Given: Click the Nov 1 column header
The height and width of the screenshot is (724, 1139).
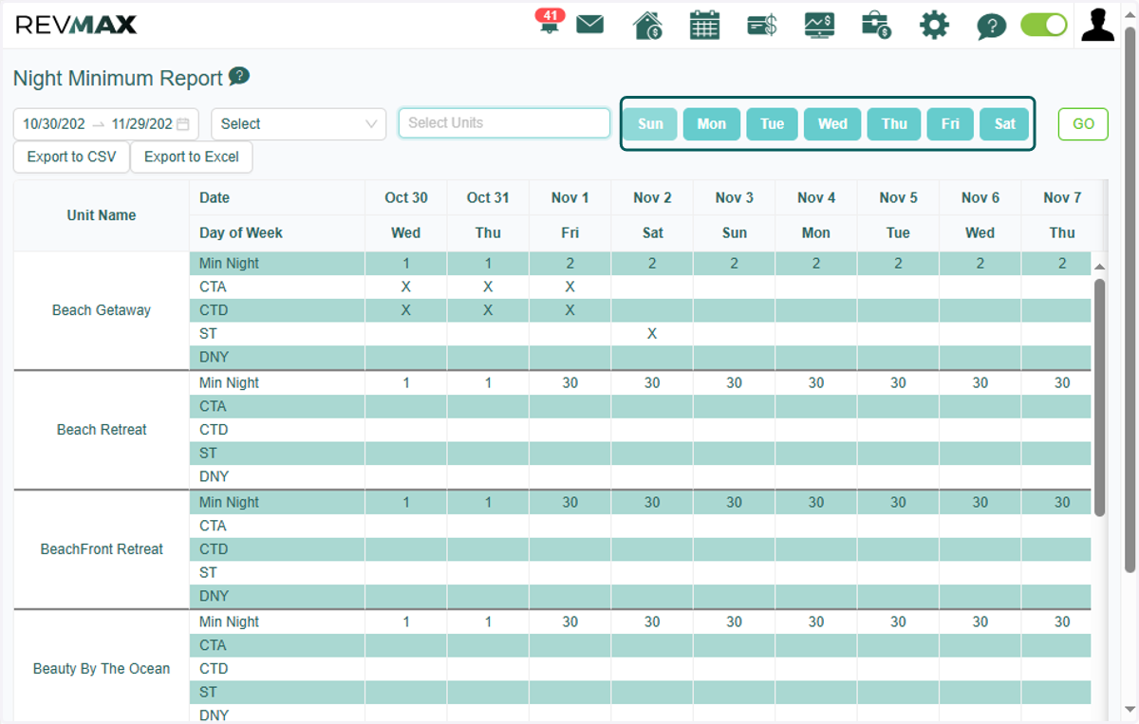Looking at the screenshot, I should 570,197.
